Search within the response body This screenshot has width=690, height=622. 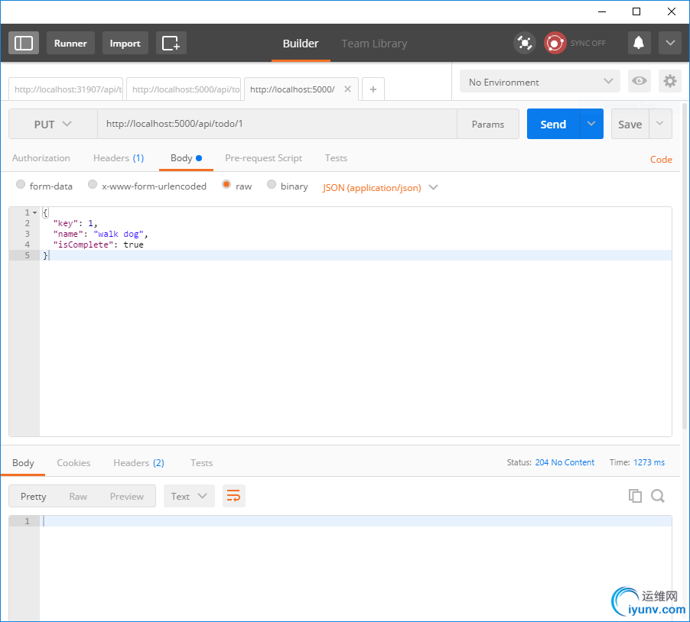(x=658, y=496)
